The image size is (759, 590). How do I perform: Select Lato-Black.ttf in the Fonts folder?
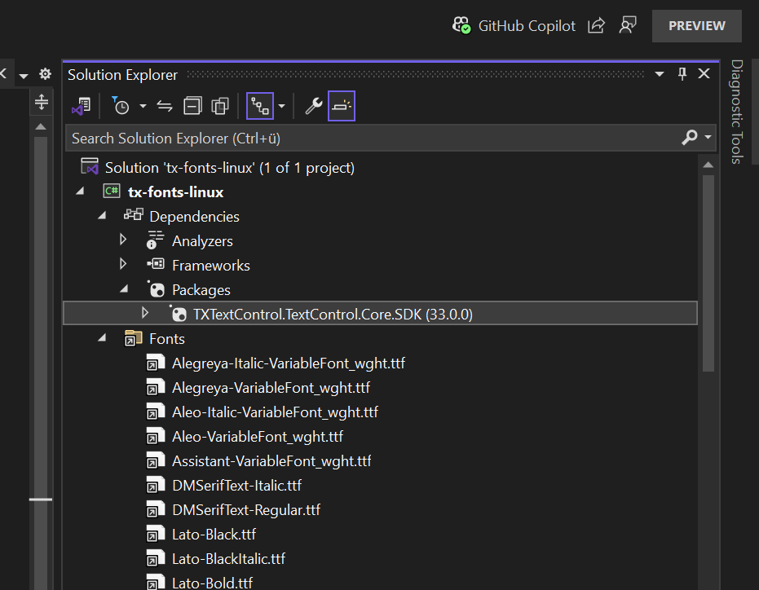point(214,535)
